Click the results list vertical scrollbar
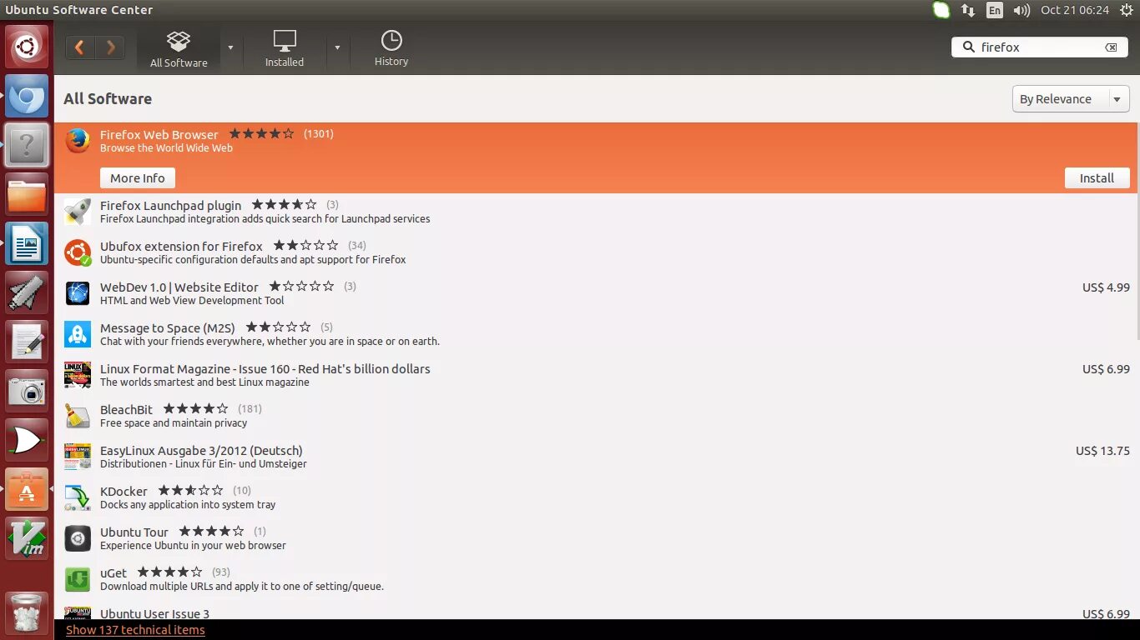The width and height of the screenshot is (1140, 640). [1137, 231]
